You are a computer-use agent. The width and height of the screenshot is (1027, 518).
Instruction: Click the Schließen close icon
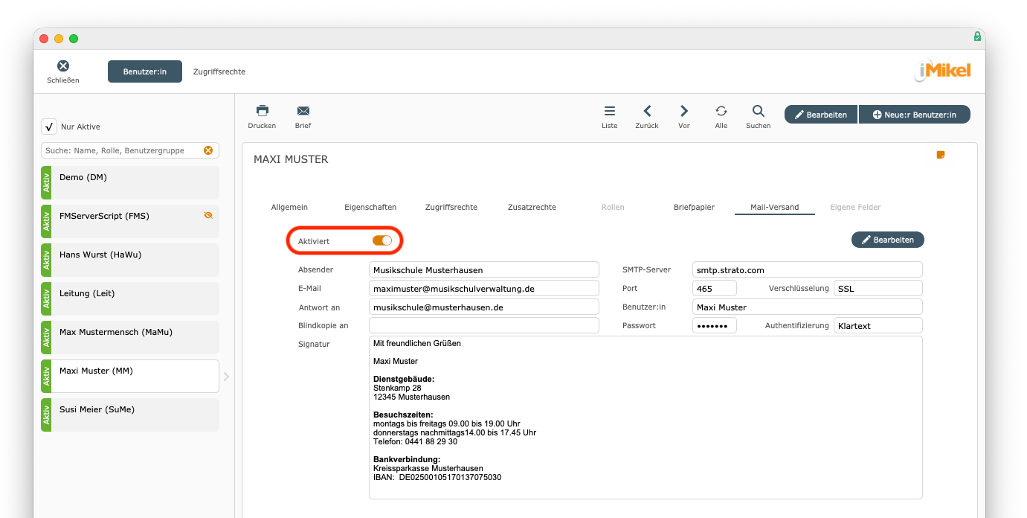click(63, 66)
